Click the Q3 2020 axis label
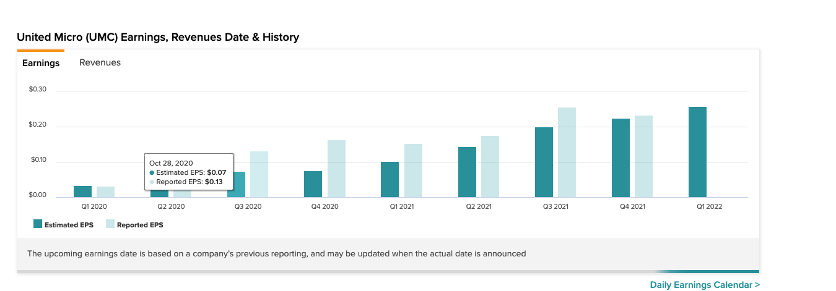836x291 pixels. [248, 207]
